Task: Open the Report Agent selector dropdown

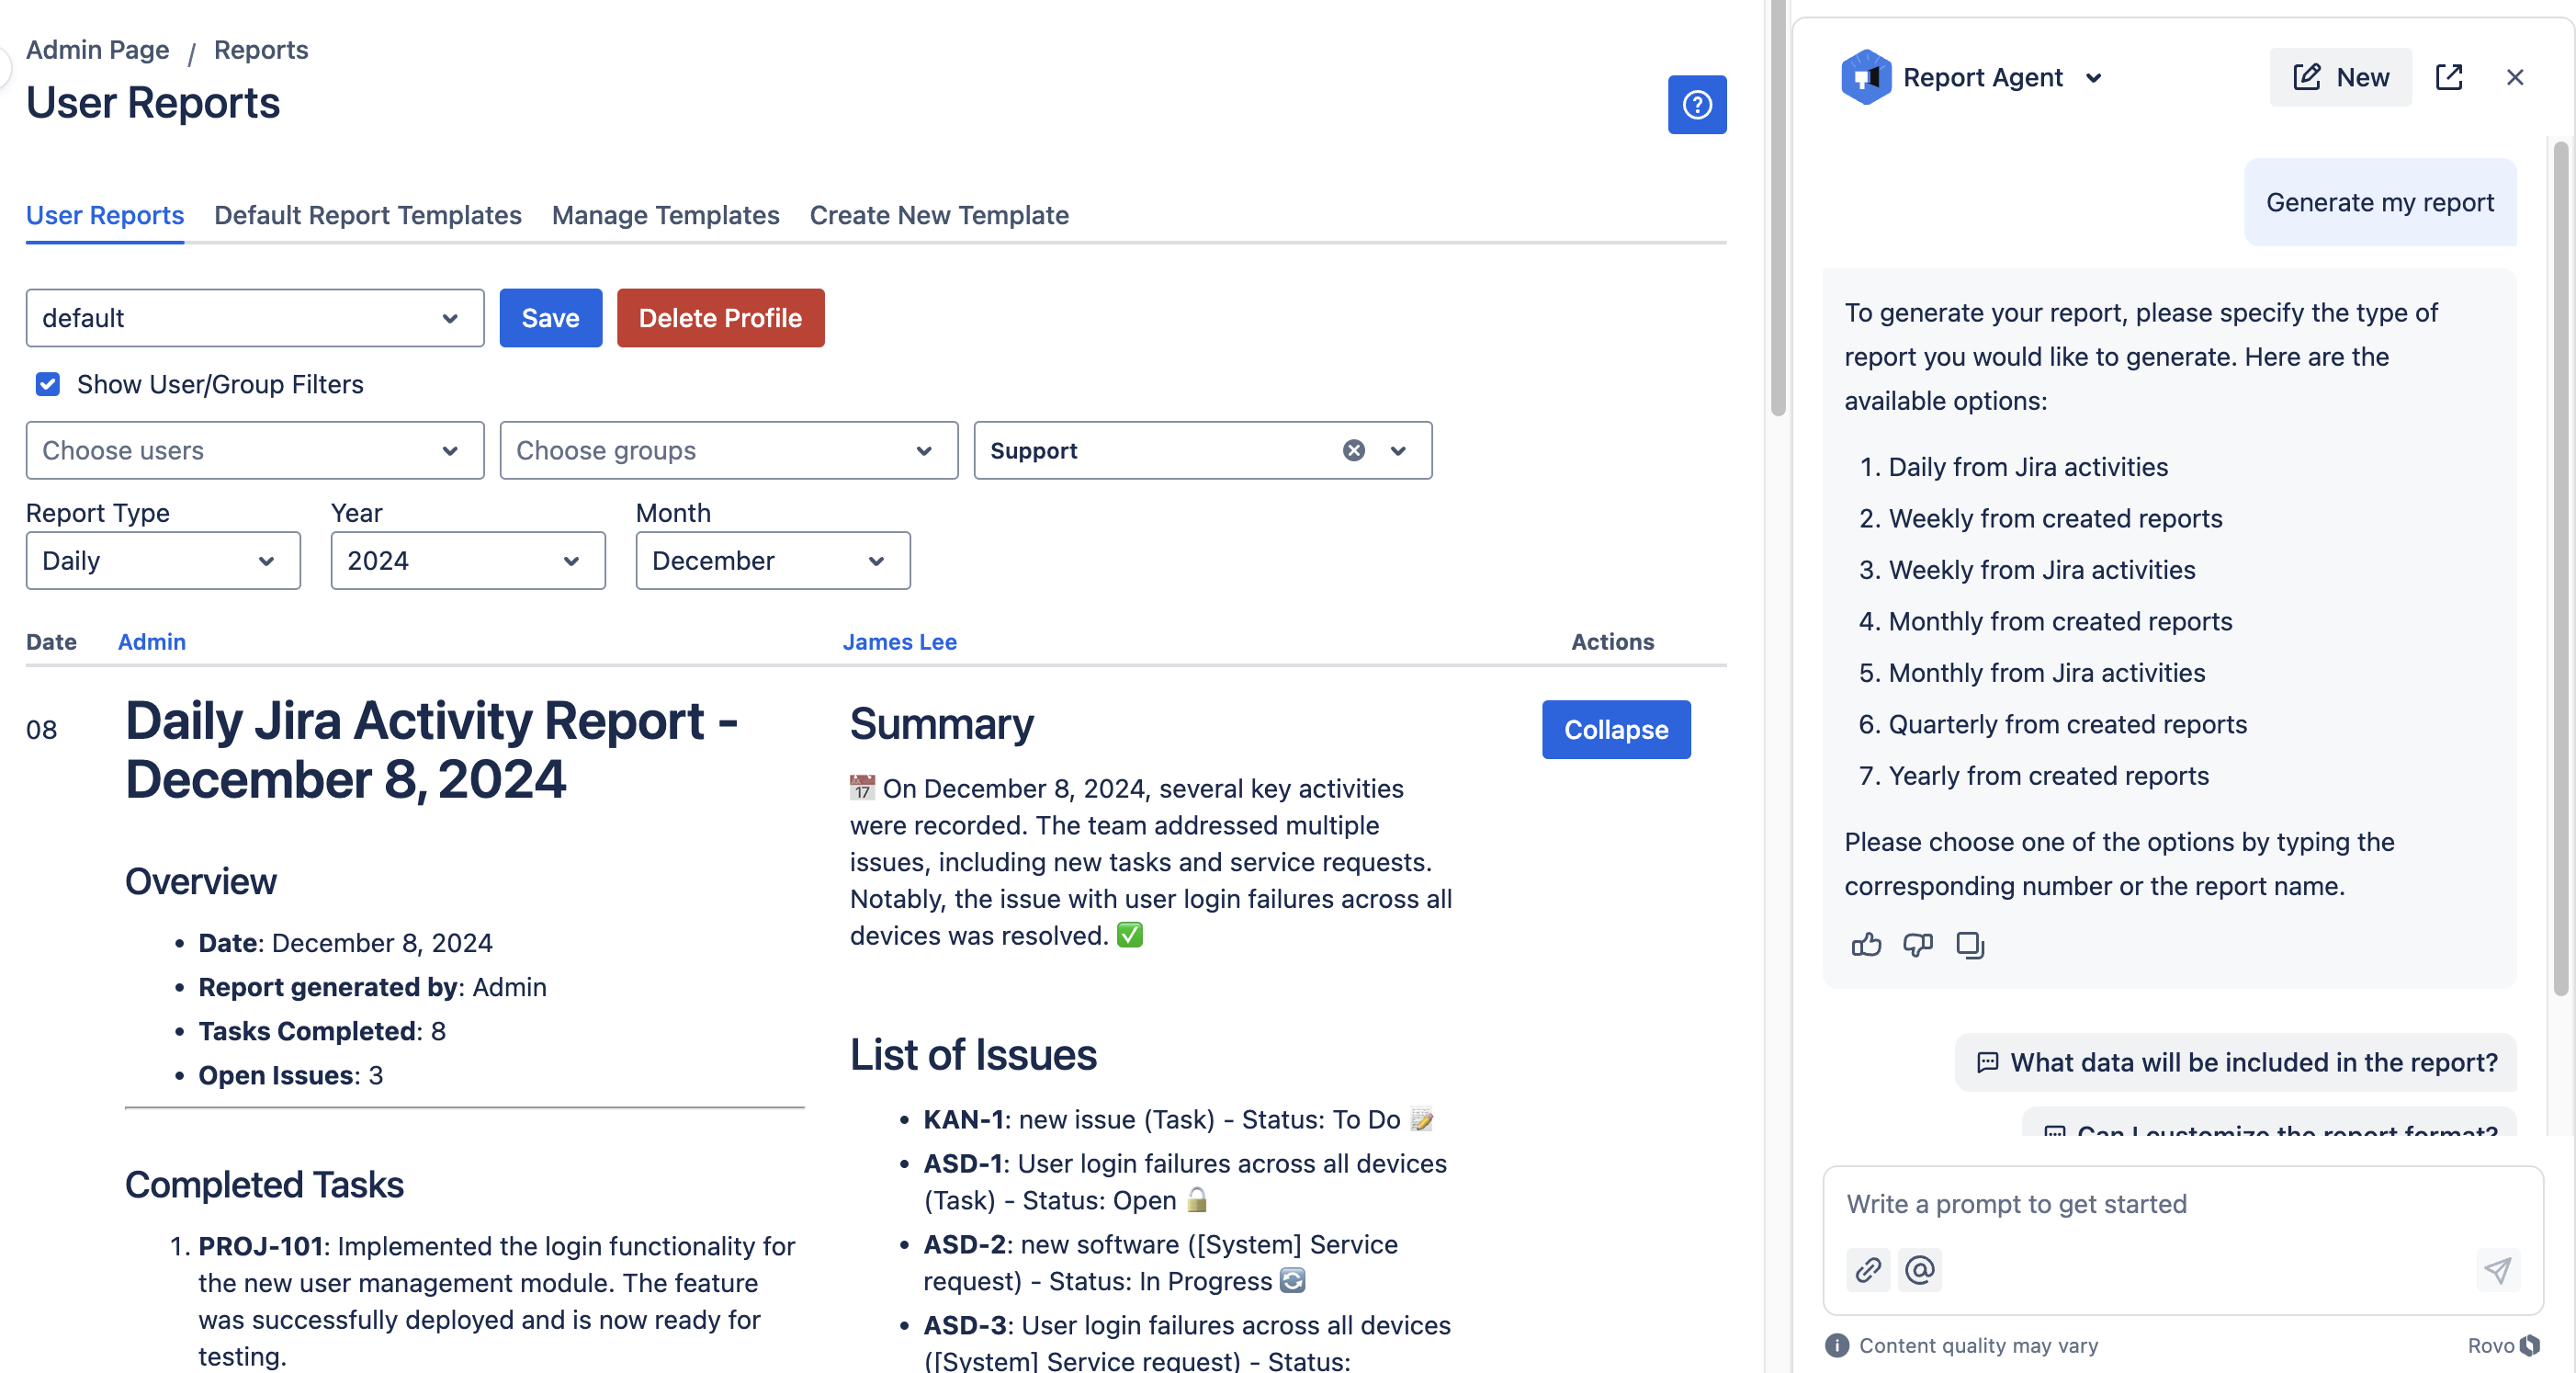Action: [2093, 77]
